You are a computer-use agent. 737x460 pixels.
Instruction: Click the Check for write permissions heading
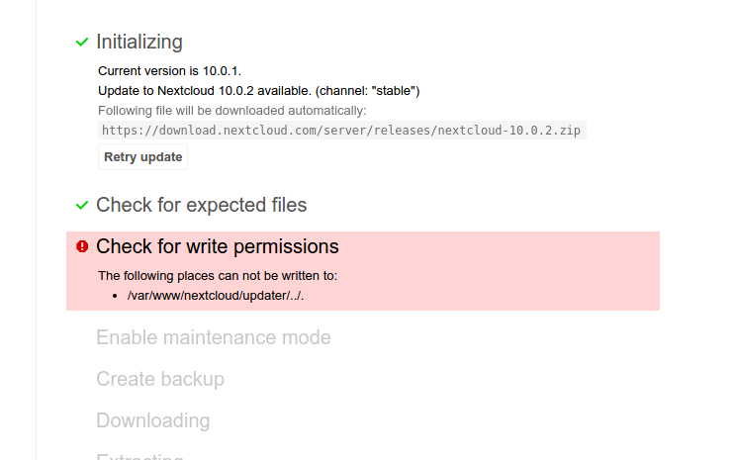[x=217, y=246]
